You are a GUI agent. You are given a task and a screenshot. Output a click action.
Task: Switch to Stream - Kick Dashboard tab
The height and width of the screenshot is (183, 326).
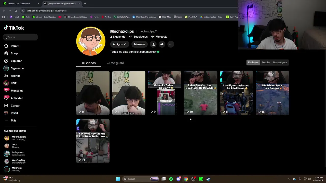coord(21,4)
